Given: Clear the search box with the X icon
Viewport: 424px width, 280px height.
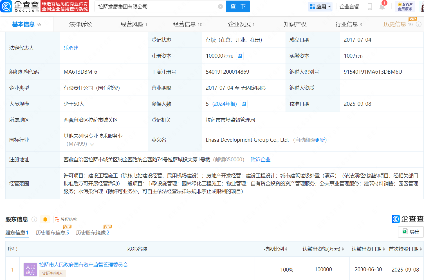Looking at the screenshot, I should pyautogui.click(x=220, y=6).
